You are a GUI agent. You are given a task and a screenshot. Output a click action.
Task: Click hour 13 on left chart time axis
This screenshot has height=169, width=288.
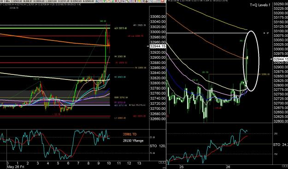pyautogui.click(x=139, y=163)
